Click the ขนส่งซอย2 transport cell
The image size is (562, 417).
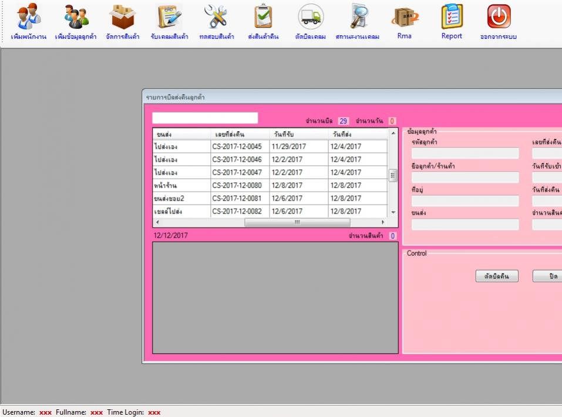point(181,198)
